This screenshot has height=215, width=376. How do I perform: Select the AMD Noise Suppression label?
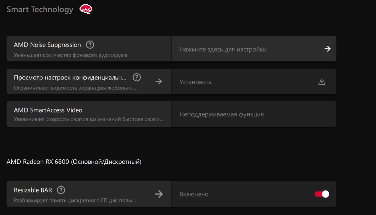click(x=47, y=45)
